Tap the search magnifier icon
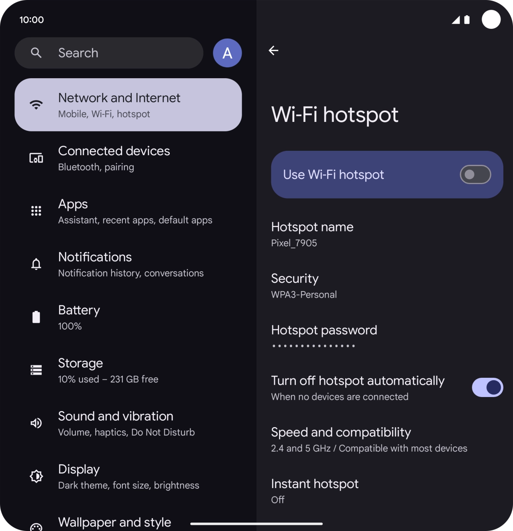 point(36,53)
